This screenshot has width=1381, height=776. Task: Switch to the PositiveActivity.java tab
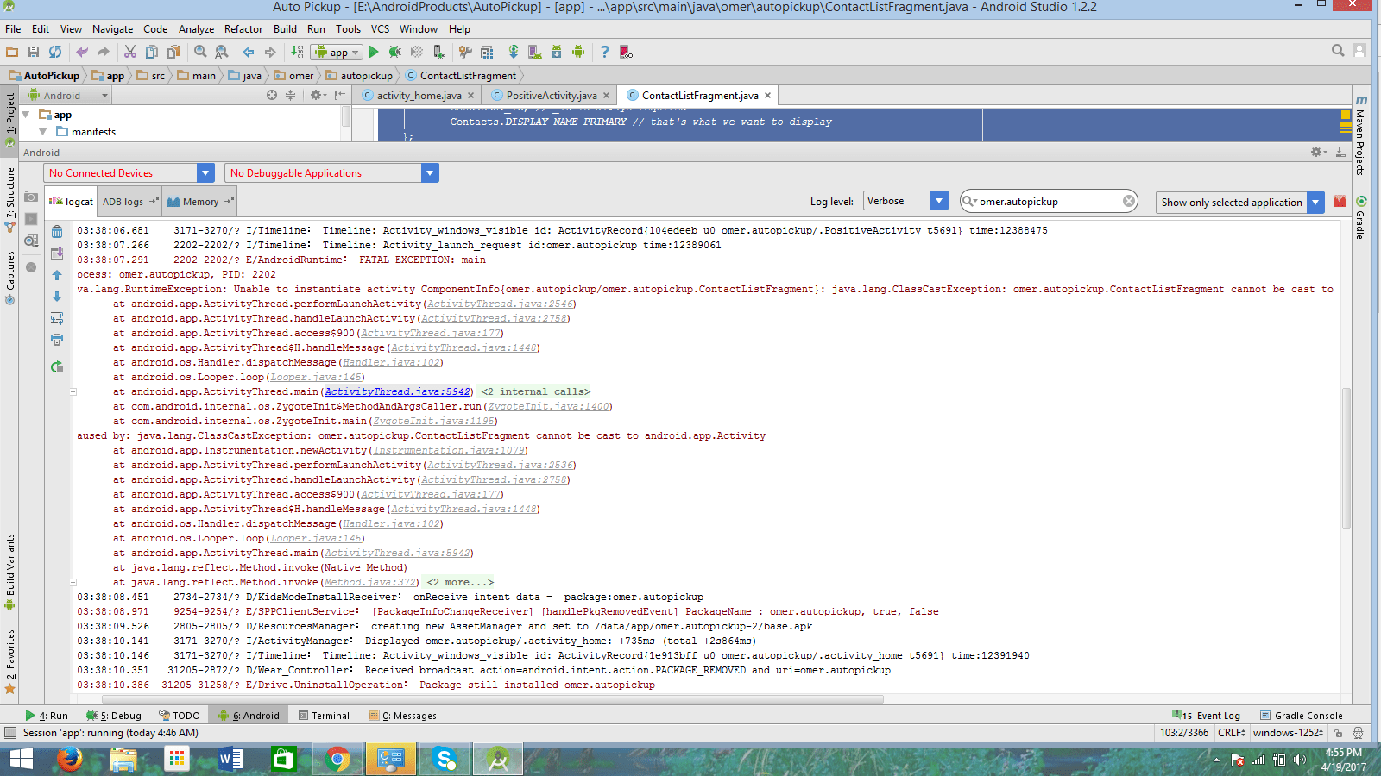(x=550, y=95)
